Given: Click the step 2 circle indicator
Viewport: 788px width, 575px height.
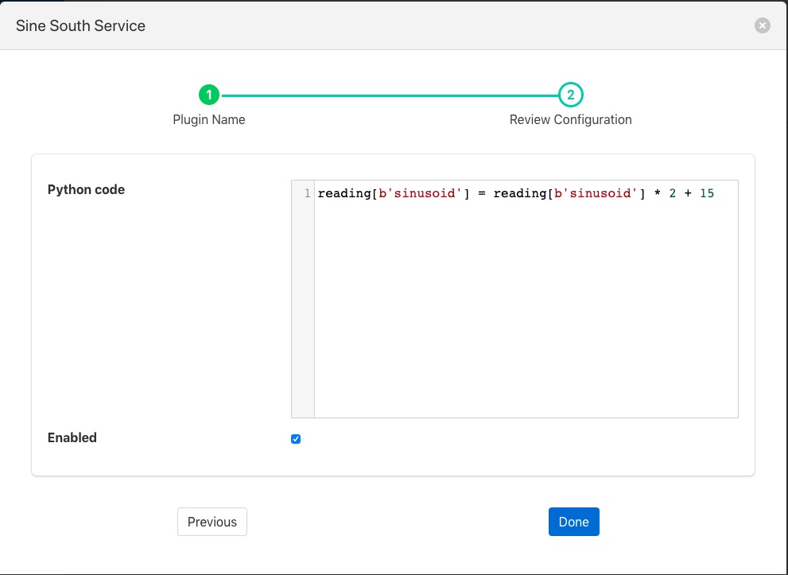Looking at the screenshot, I should pyautogui.click(x=570, y=95).
